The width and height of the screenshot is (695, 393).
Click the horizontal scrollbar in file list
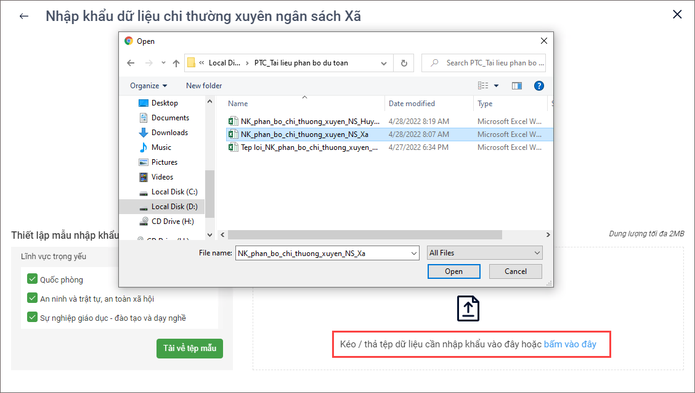[x=365, y=235]
